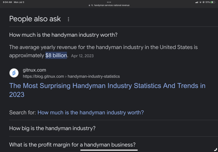Image resolution: width=218 pixels, height=152 pixels.
Task: Tap the cellular signal bars icon
Action: [x=197, y=2]
